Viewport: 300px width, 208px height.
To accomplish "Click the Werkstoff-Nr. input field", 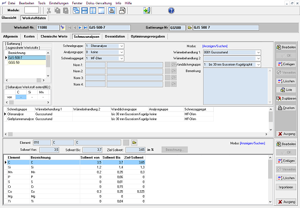I will [48, 27].
